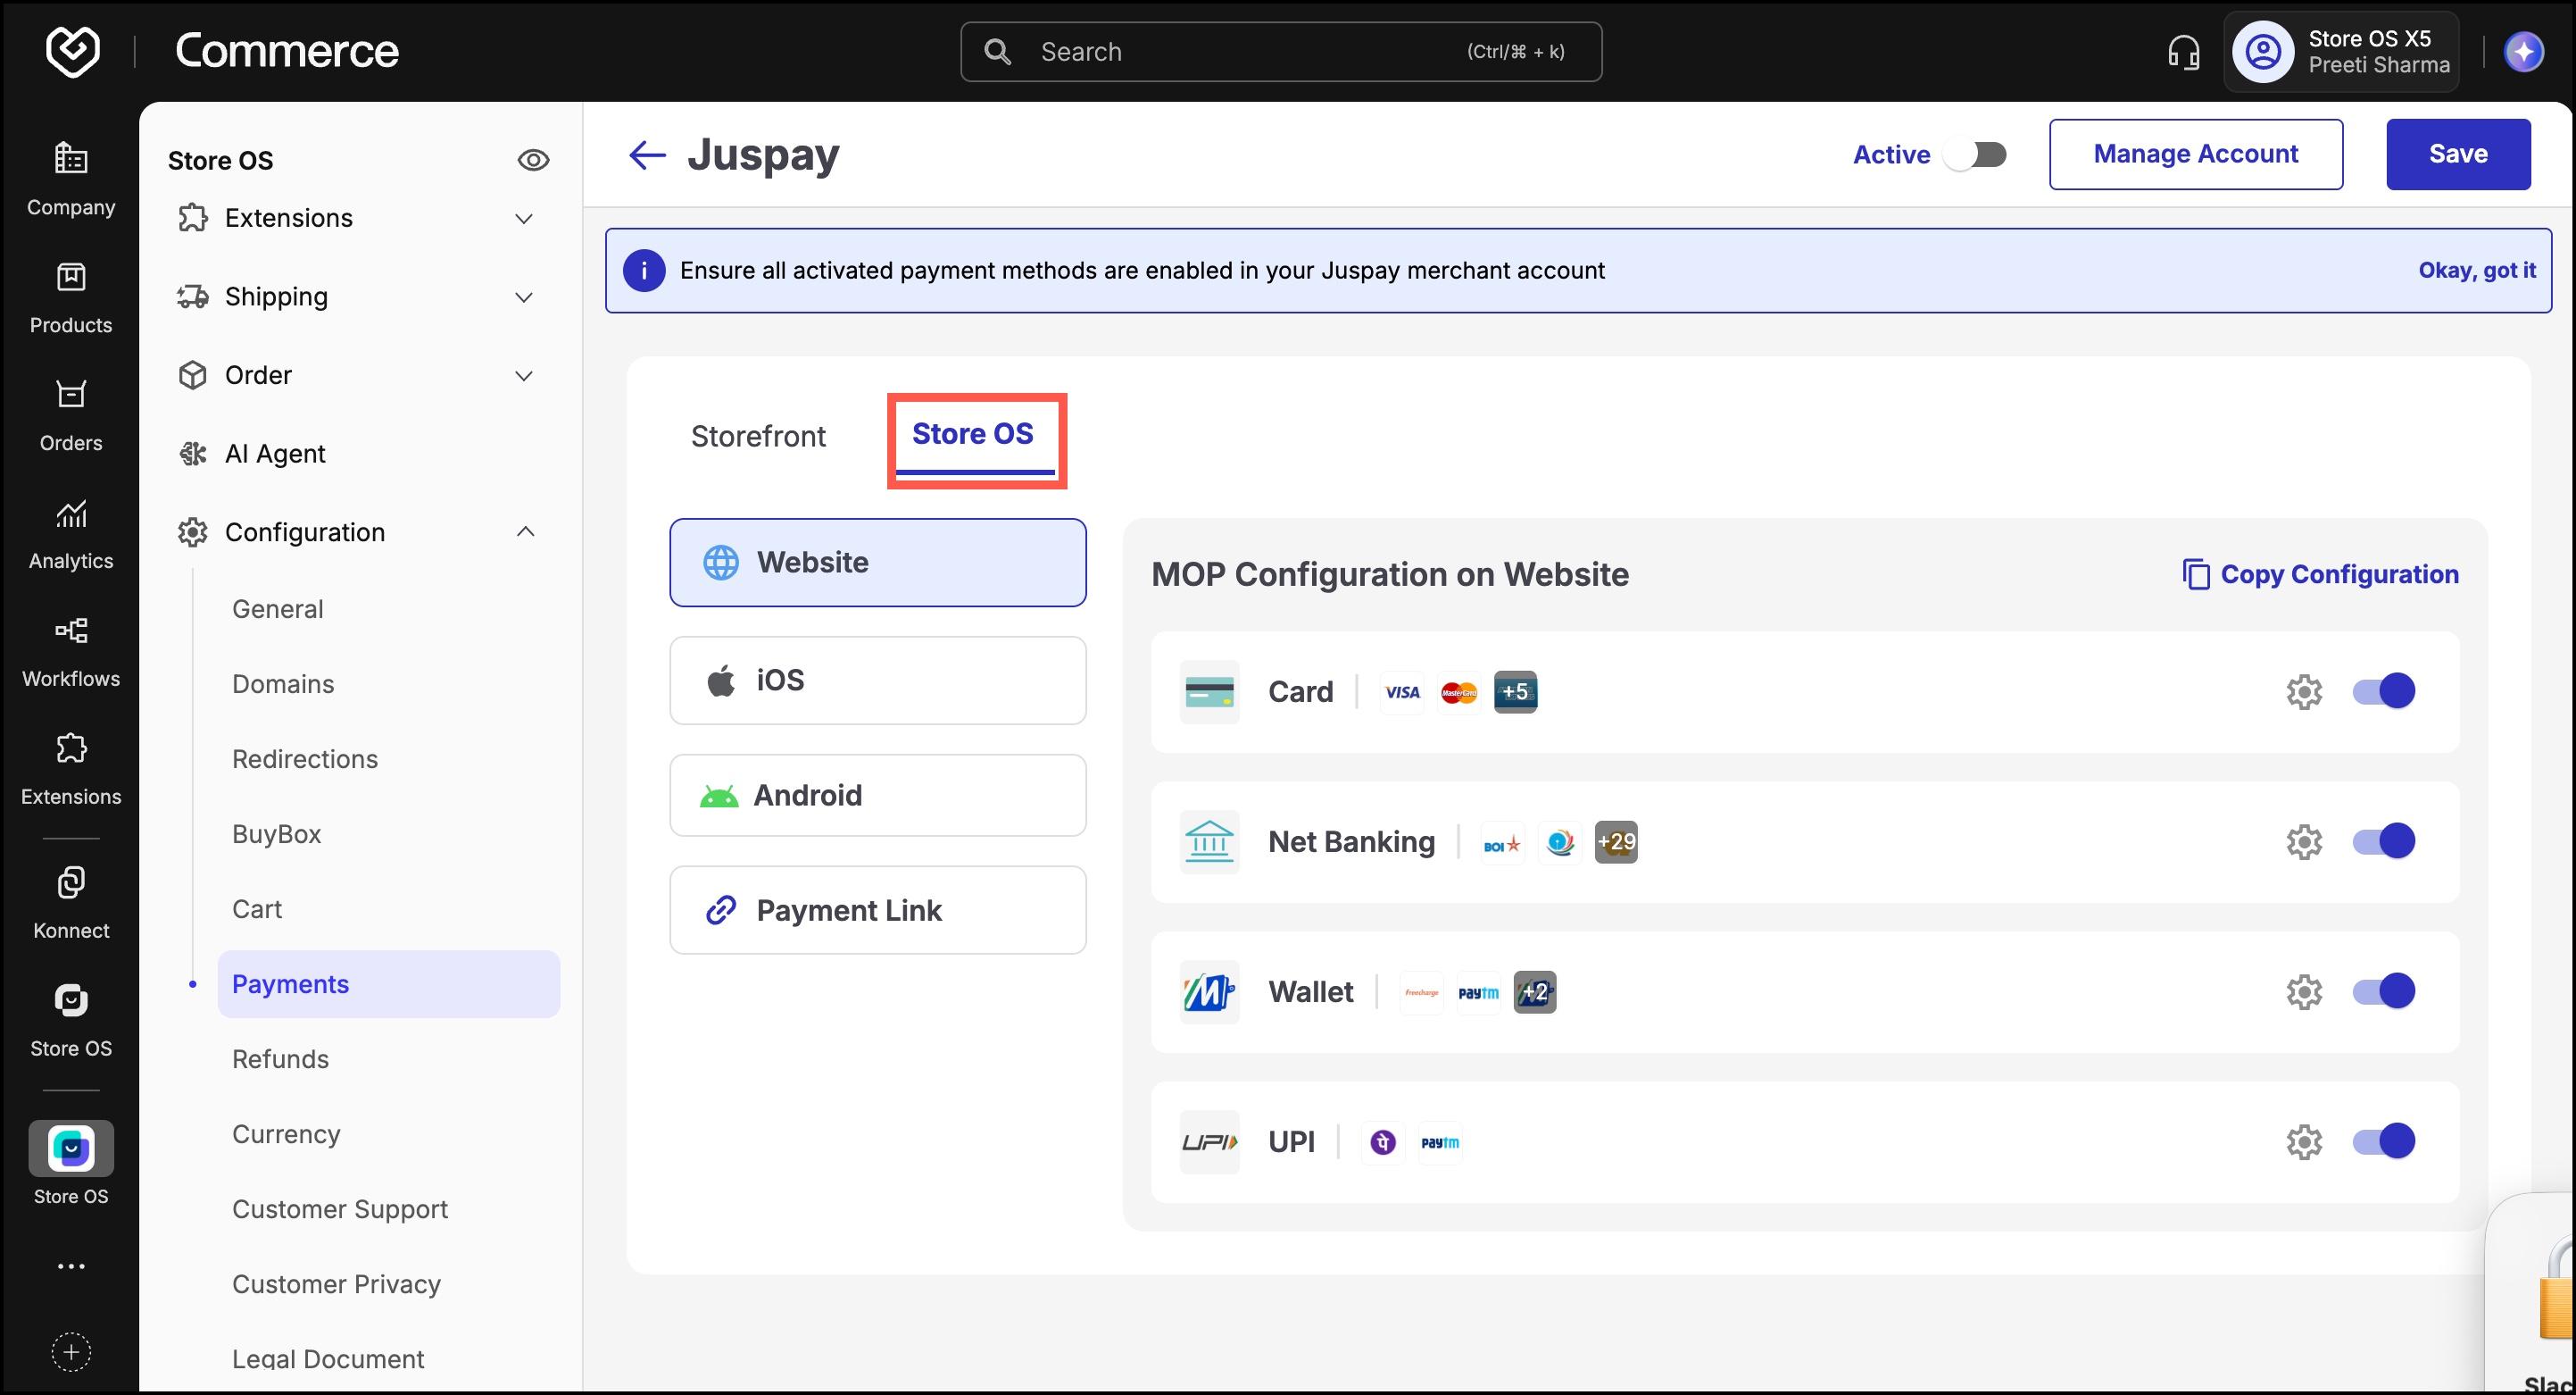Open Domains under Configuration

tap(283, 684)
